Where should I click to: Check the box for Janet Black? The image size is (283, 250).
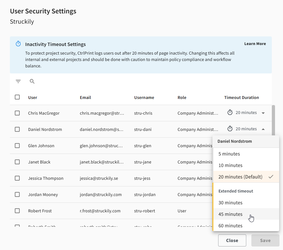tap(17, 162)
